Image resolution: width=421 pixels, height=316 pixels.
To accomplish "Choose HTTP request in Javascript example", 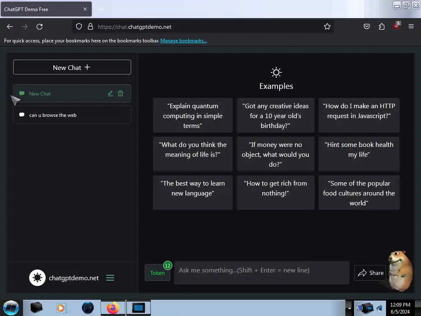I will 359,116.
